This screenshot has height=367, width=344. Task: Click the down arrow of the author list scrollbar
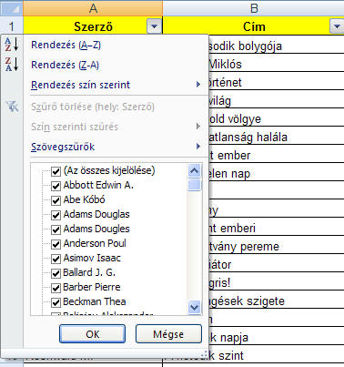pyautogui.click(x=194, y=307)
